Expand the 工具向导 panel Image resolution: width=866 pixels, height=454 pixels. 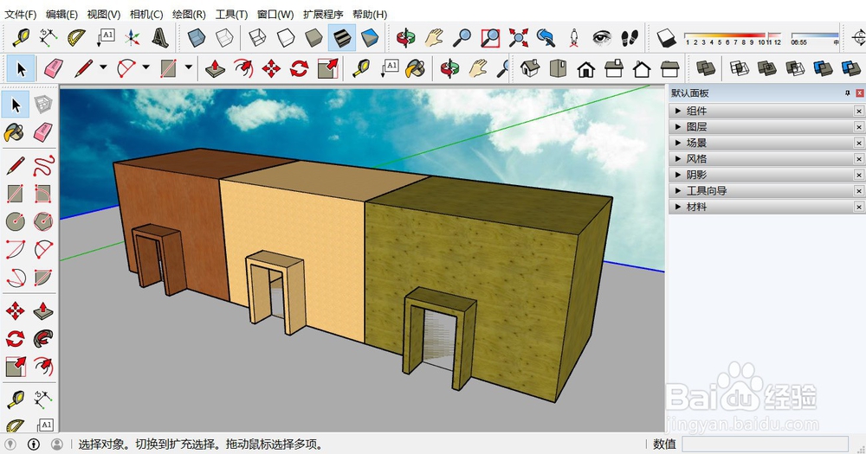click(762, 191)
